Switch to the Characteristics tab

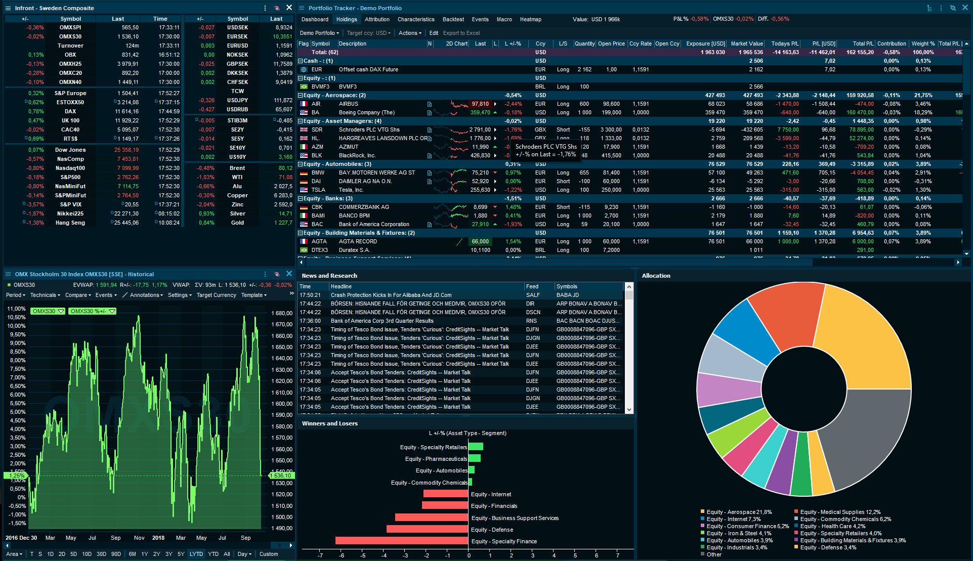[x=416, y=19]
